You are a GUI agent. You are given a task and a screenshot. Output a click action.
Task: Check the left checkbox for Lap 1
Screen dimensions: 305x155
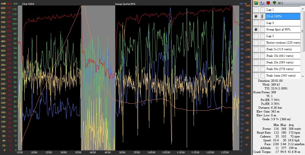pos(256,10)
